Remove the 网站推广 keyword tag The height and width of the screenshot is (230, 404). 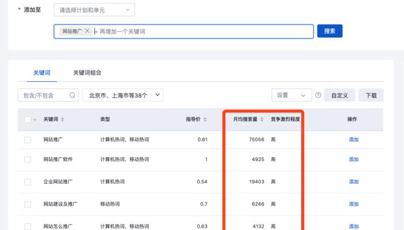tap(87, 31)
